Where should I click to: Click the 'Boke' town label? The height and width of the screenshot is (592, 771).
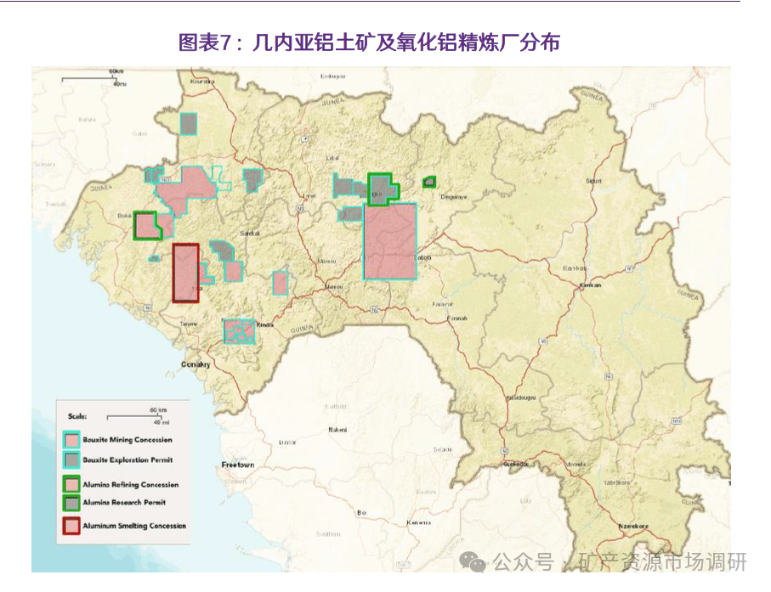[x=124, y=215]
